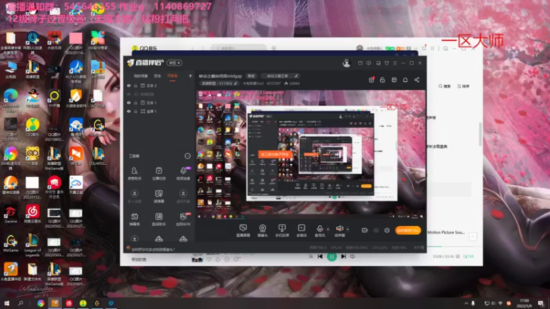Viewport: 550px width, 309px height.
Task: Add a screen capture source in streaming app
Action: (243, 231)
